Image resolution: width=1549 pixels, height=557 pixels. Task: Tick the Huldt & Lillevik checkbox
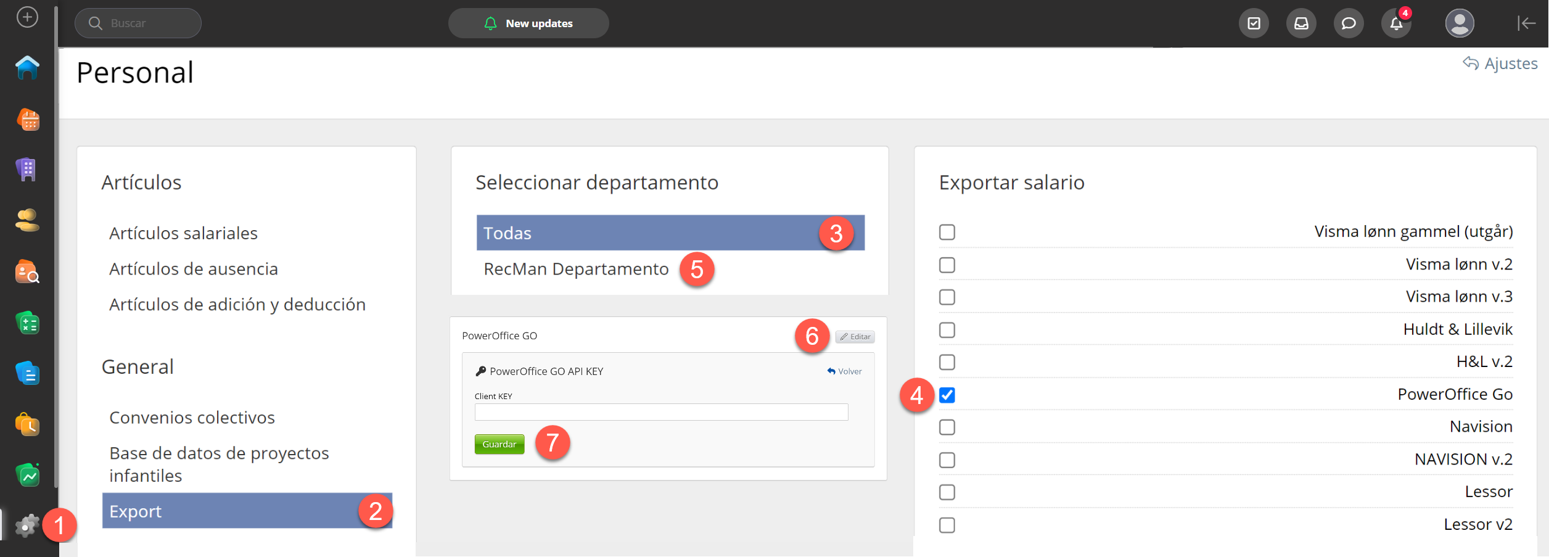947,330
